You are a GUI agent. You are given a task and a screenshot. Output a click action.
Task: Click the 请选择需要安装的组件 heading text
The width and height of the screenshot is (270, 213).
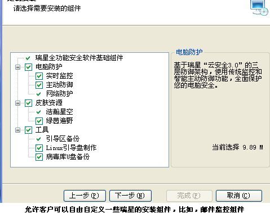tap(47, 8)
